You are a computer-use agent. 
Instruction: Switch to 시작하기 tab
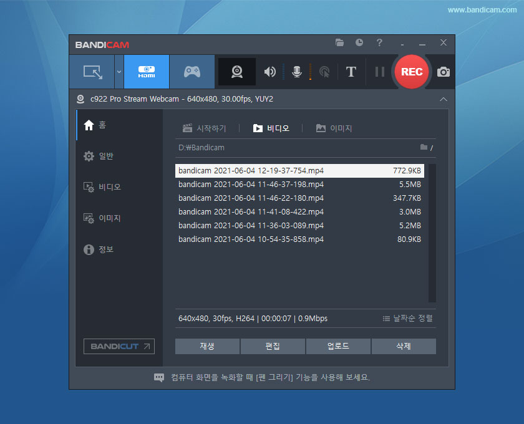click(x=204, y=128)
